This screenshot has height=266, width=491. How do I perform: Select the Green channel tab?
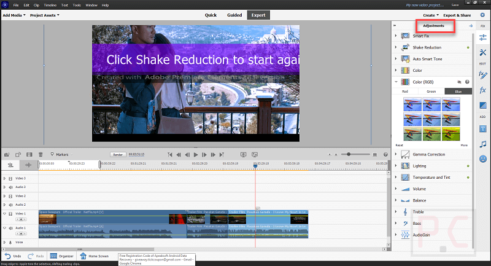click(x=431, y=91)
